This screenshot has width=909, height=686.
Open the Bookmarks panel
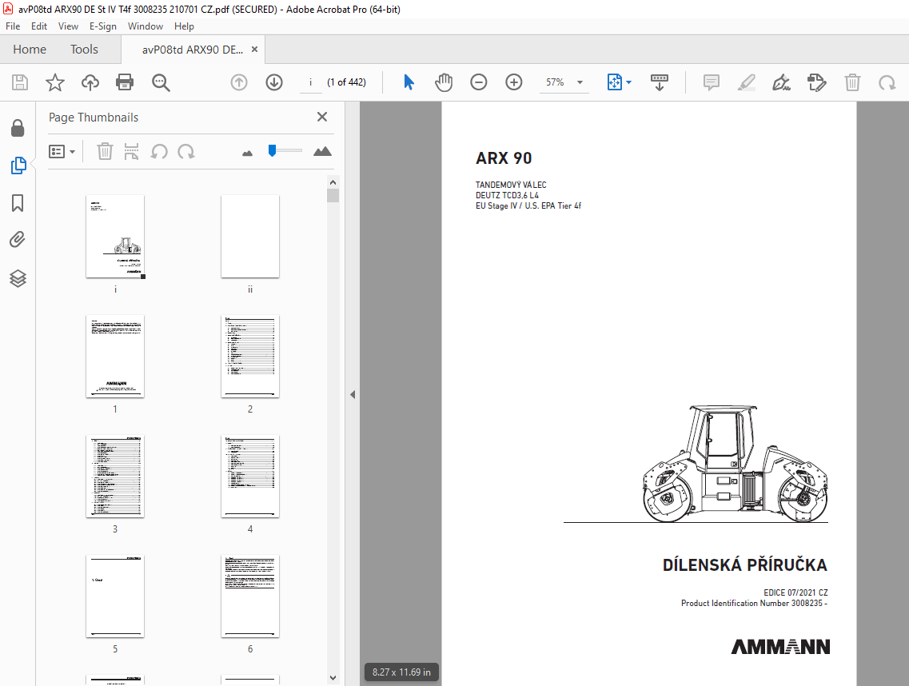coord(18,203)
